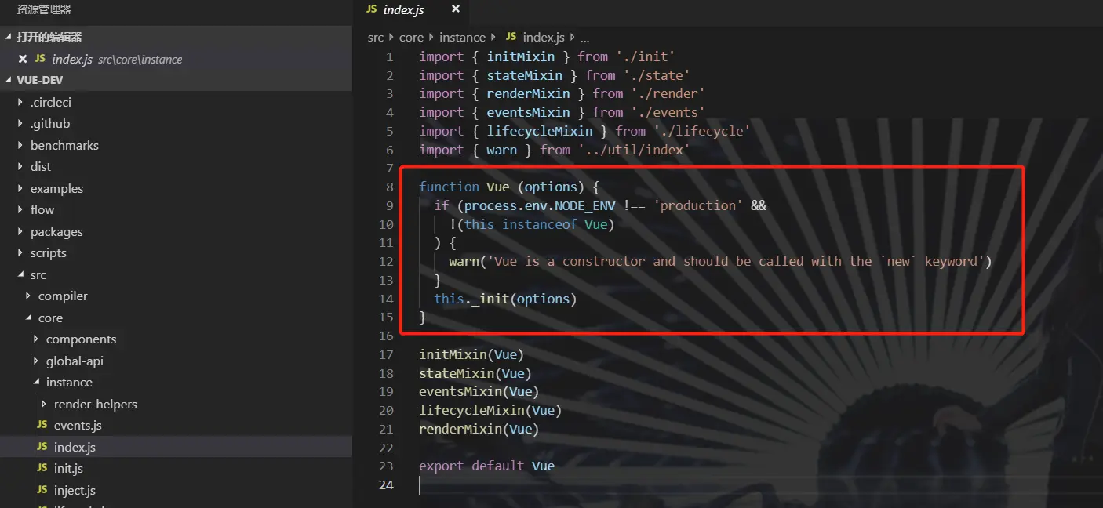Click instance in breadcrumb path

pos(462,38)
